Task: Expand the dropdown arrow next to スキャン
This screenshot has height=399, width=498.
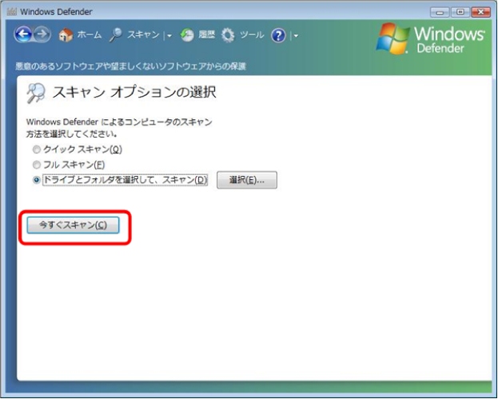Action: [169, 36]
